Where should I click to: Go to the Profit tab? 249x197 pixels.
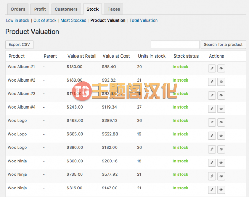click(40, 9)
